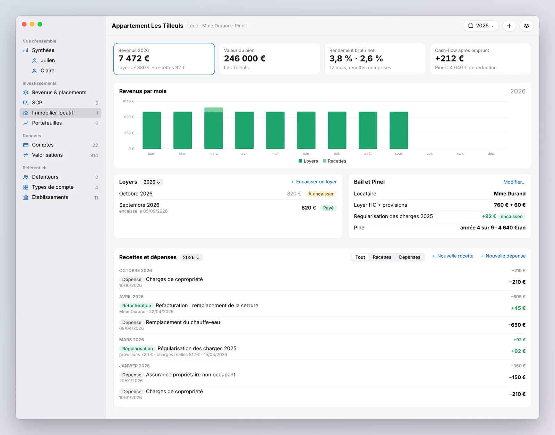
Task: Click the Valorisations arrows icon
Action: [x=26, y=155]
